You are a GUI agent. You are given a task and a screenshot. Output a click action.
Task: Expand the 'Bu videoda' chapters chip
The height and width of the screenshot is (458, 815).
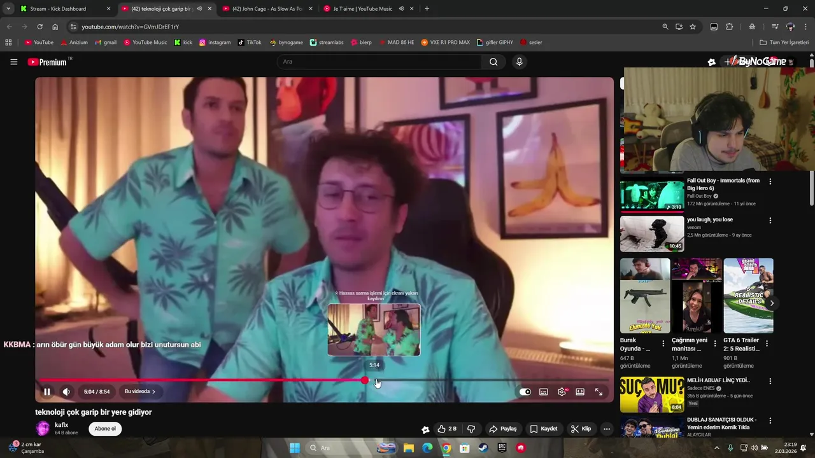coord(140,392)
